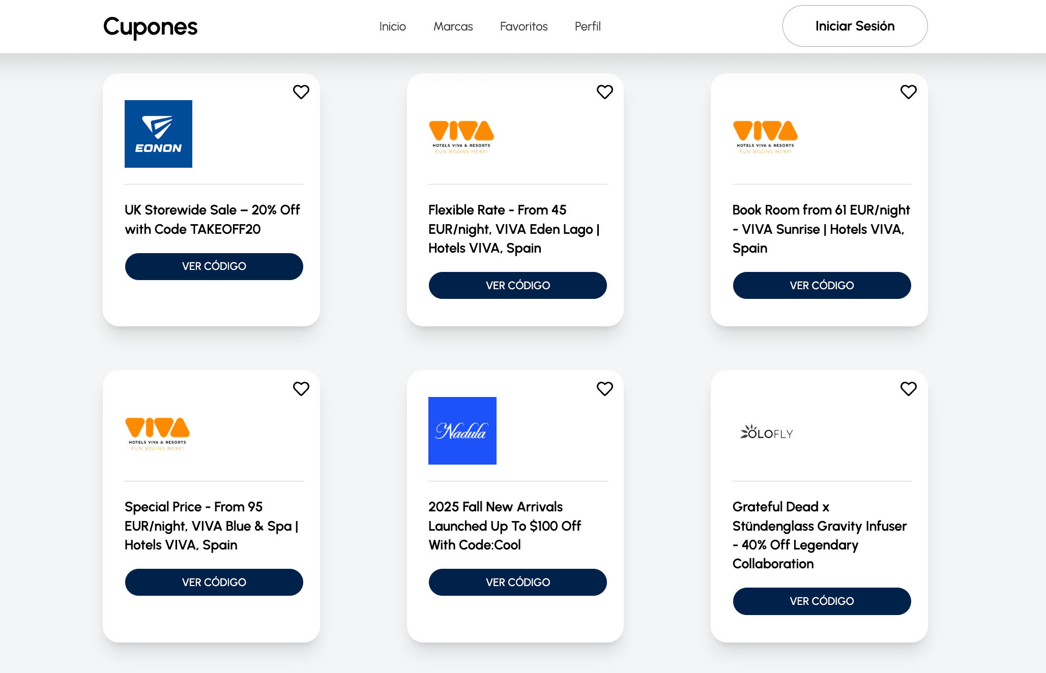The width and height of the screenshot is (1046, 673).
Task: Toggle heart on VIVA Eden Lago coupon
Action: (604, 92)
